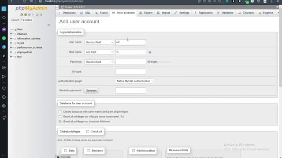The width and height of the screenshot is (282, 158).
Task: Open the Host name 'Any host' dropdown
Action: click(99, 52)
